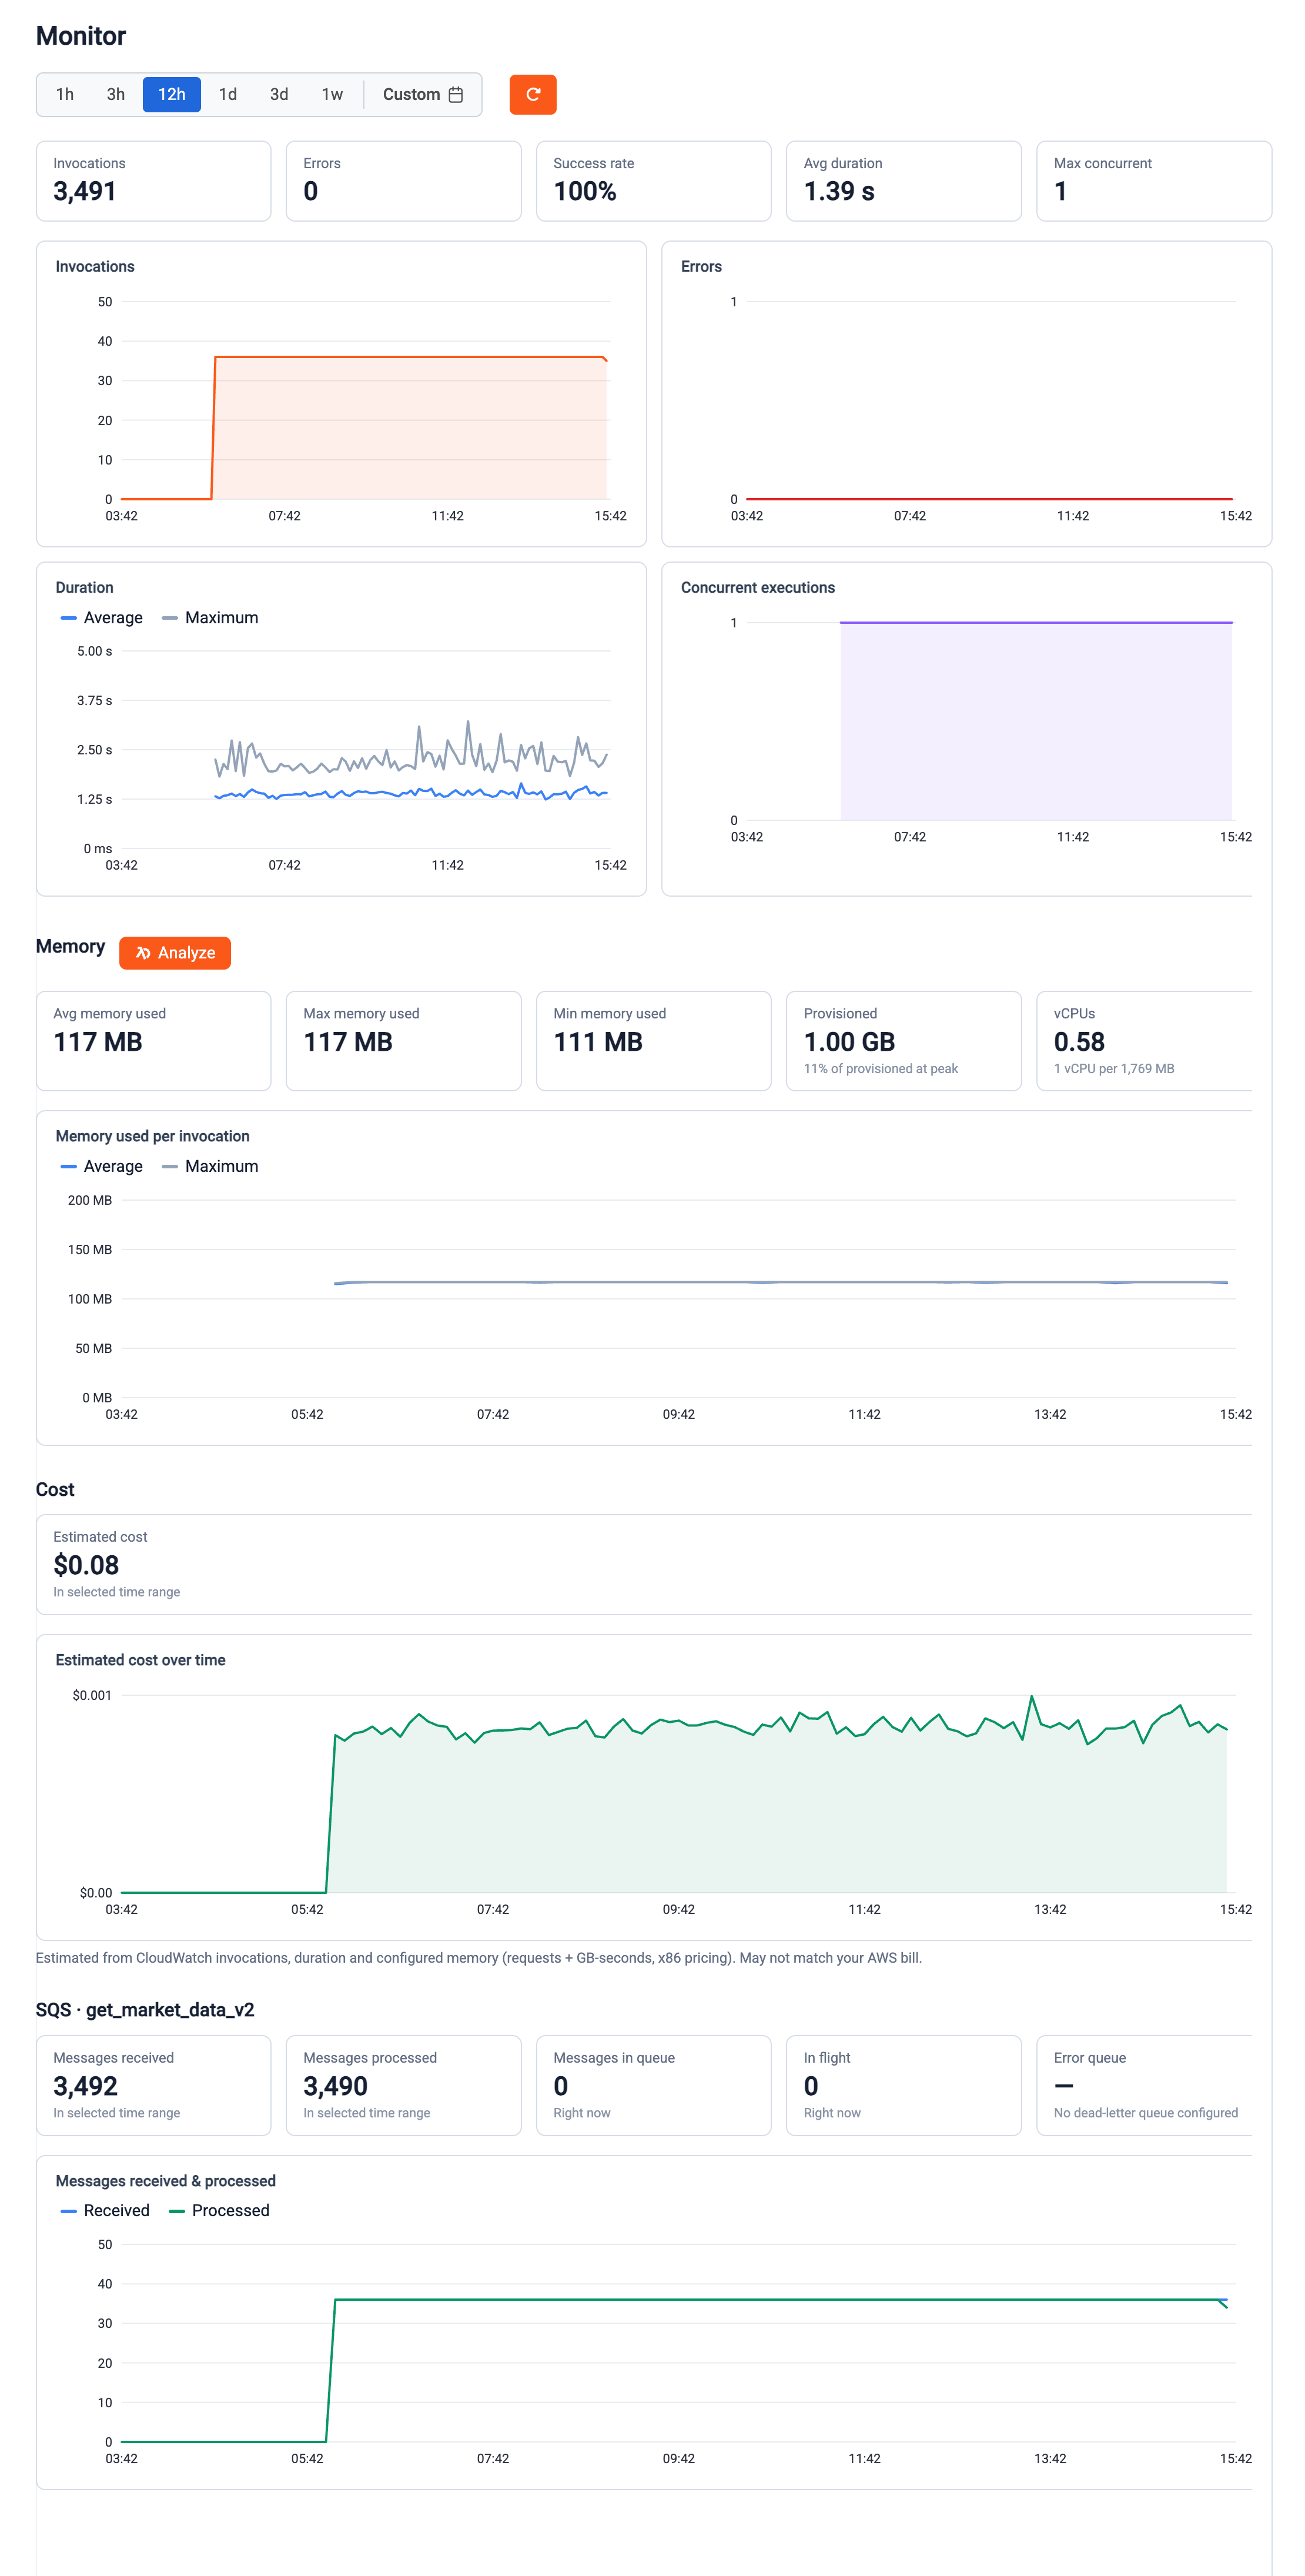The width and height of the screenshot is (1305, 2576).
Task: Click the Estimated cost over time chart
Action: pyautogui.click(x=679, y=1794)
